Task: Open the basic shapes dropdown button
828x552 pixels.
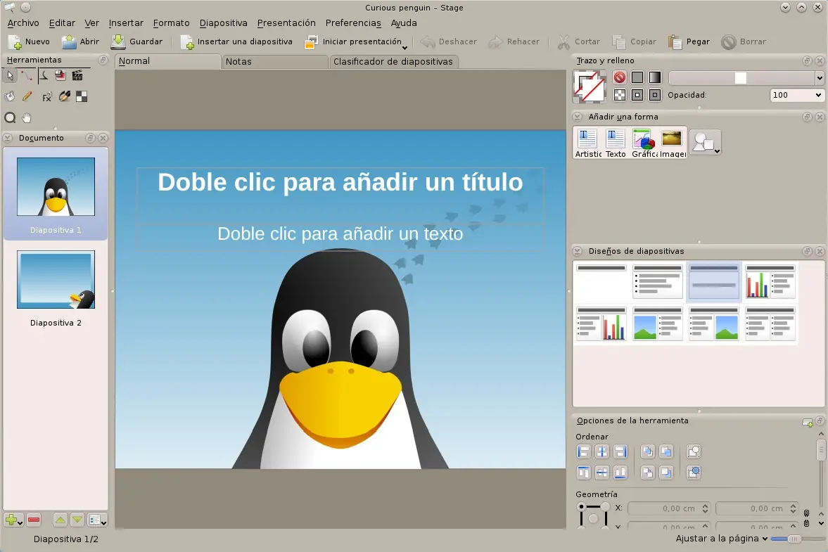Action: [x=705, y=143]
